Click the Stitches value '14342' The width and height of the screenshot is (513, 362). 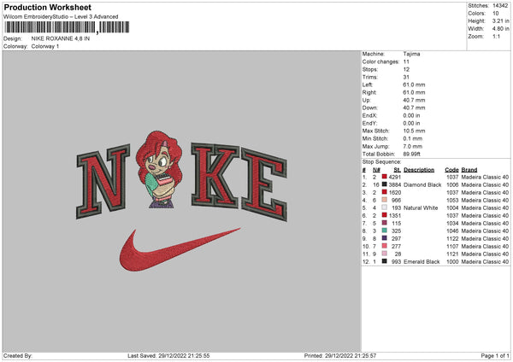tap(500, 6)
